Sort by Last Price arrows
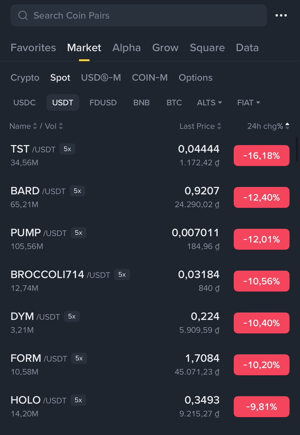This screenshot has width=300, height=435. coord(219,126)
